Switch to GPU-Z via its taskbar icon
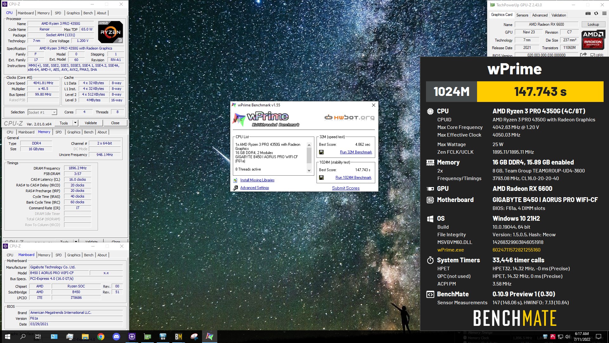 tap(147, 337)
